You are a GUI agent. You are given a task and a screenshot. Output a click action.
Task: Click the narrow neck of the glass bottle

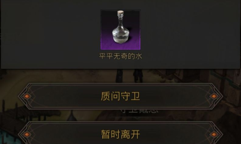pos(120,21)
